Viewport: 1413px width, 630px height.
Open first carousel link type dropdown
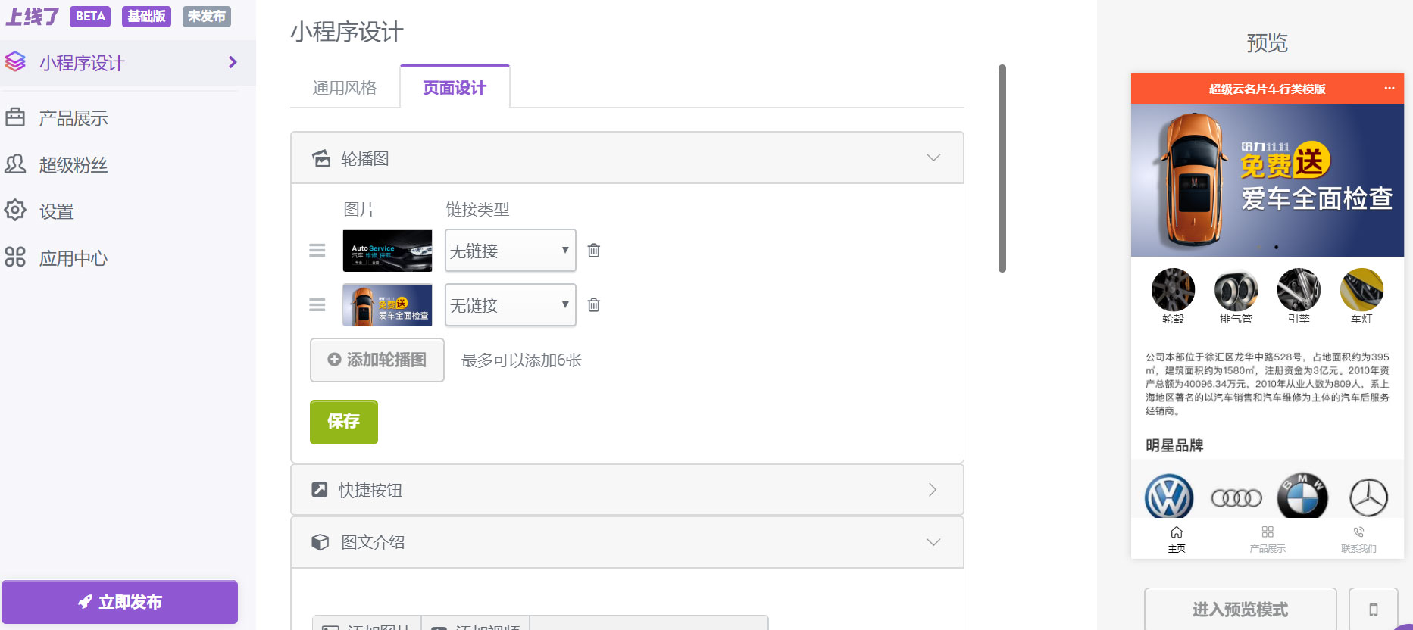pyautogui.click(x=510, y=251)
